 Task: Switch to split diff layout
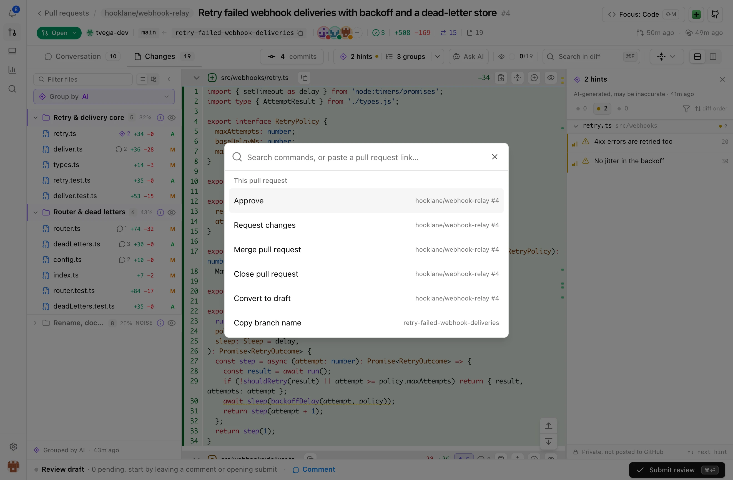pos(713,57)
